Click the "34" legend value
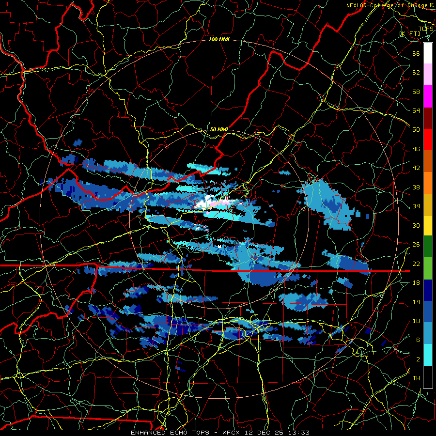 416,206
